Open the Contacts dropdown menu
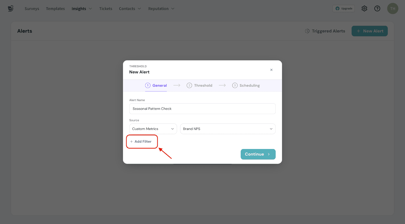This screenshot has height=224, width=405. 130,9
